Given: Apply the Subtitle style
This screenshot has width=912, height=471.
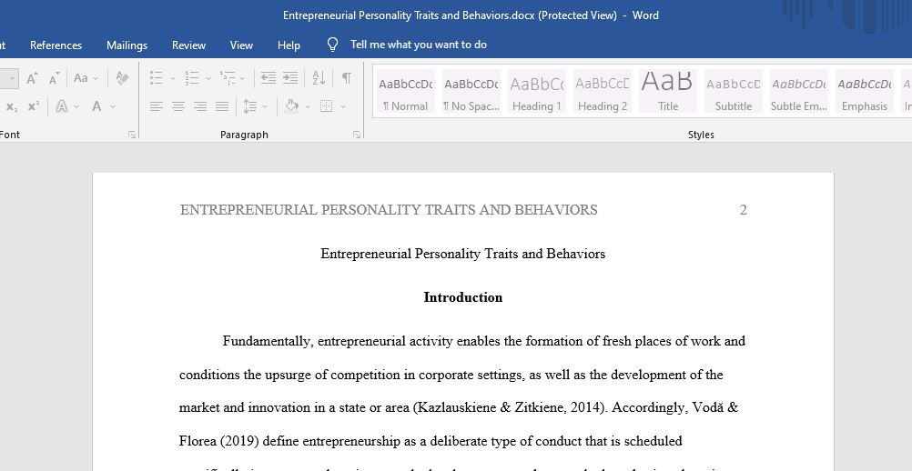Looking at the screenshot, I should coord(733,92).
